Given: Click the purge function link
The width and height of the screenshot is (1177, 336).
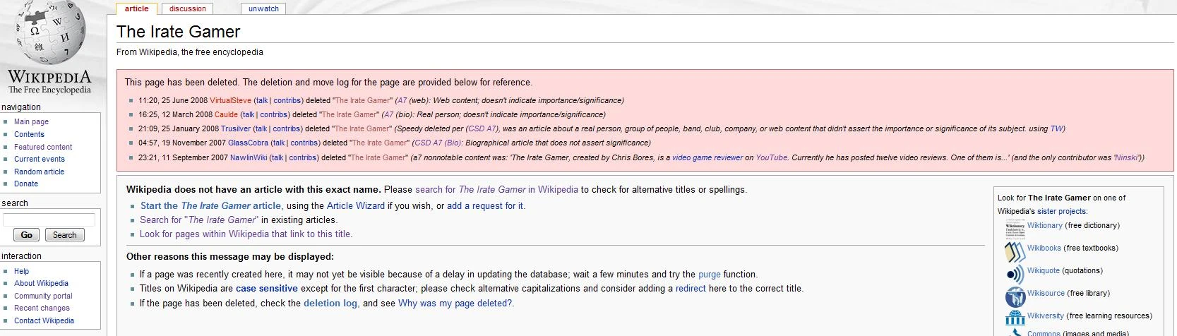Looking at the screenshot, I should [709, 275].
